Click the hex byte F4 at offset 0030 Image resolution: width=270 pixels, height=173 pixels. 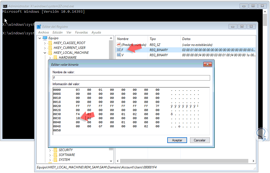point(78,114)
